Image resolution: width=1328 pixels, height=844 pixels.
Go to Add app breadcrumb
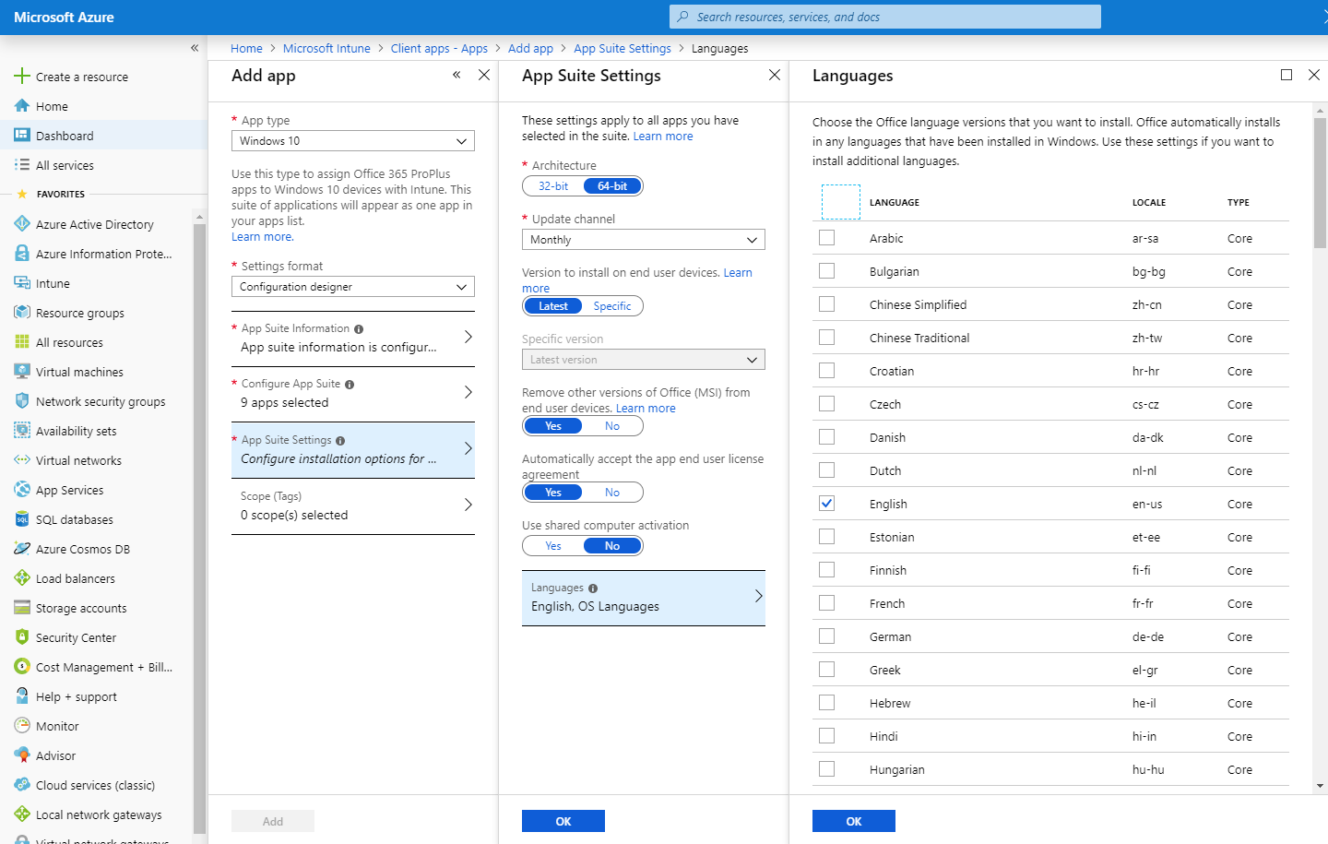click(530, 48)
